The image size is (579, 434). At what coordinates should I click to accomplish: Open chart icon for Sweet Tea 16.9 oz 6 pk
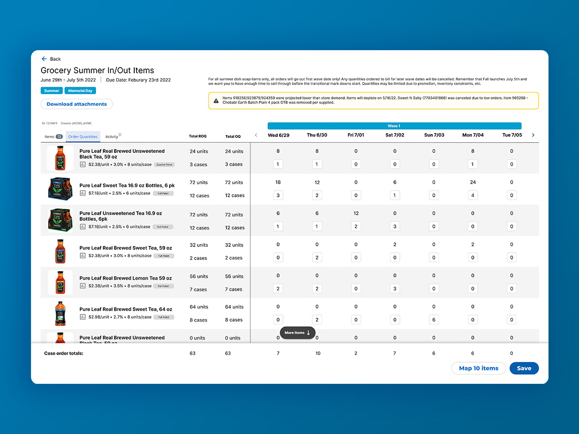click(83, 193)
